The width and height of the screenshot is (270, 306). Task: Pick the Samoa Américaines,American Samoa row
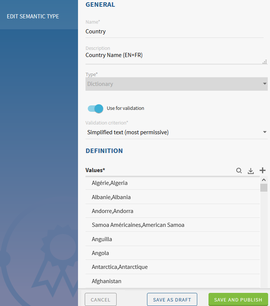pyautogui.click(x=172, y=225)
